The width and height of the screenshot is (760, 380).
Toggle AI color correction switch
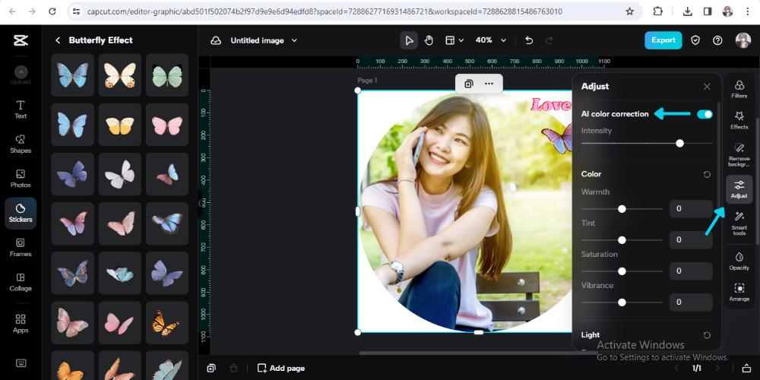705,115
